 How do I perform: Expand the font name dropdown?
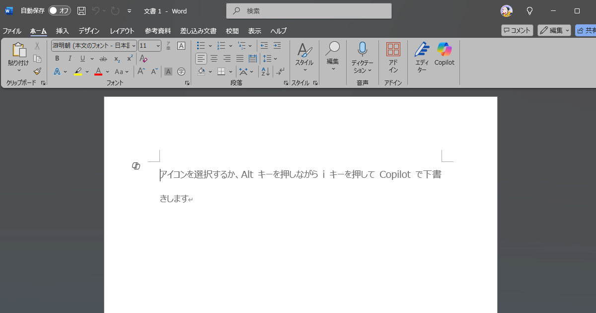point(134,46)
